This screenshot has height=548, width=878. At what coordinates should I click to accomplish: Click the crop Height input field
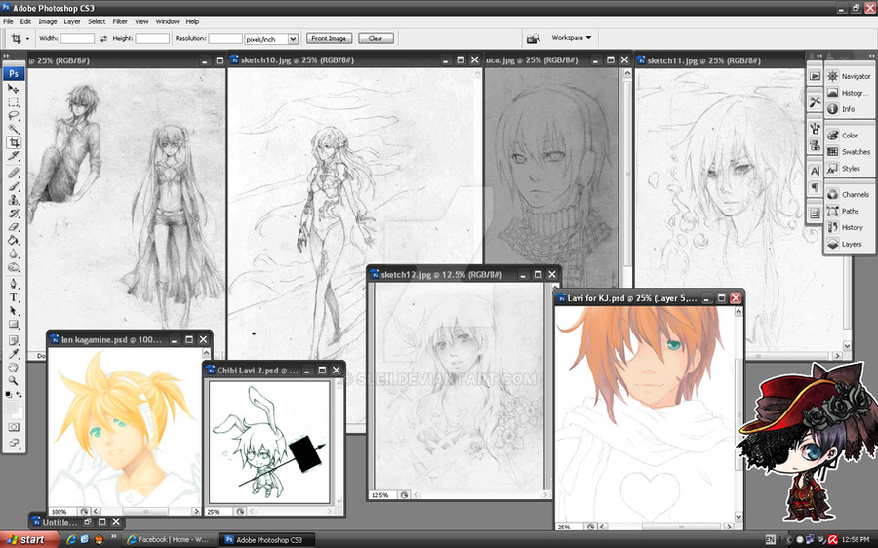(152, 39)
